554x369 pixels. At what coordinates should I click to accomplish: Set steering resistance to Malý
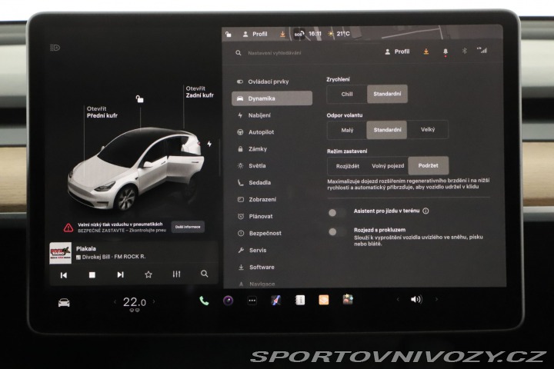click(x=347, y=130)
